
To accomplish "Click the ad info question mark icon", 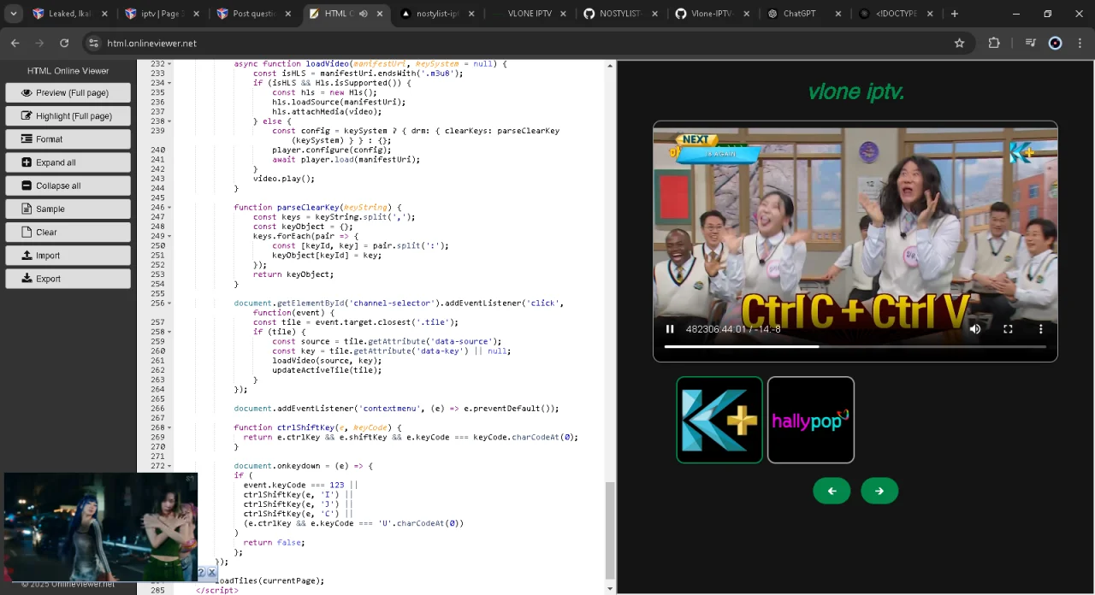I will [x=202, y=573].
